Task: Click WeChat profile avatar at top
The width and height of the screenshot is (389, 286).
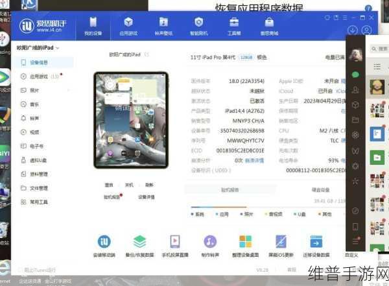Action: (356, 54)
